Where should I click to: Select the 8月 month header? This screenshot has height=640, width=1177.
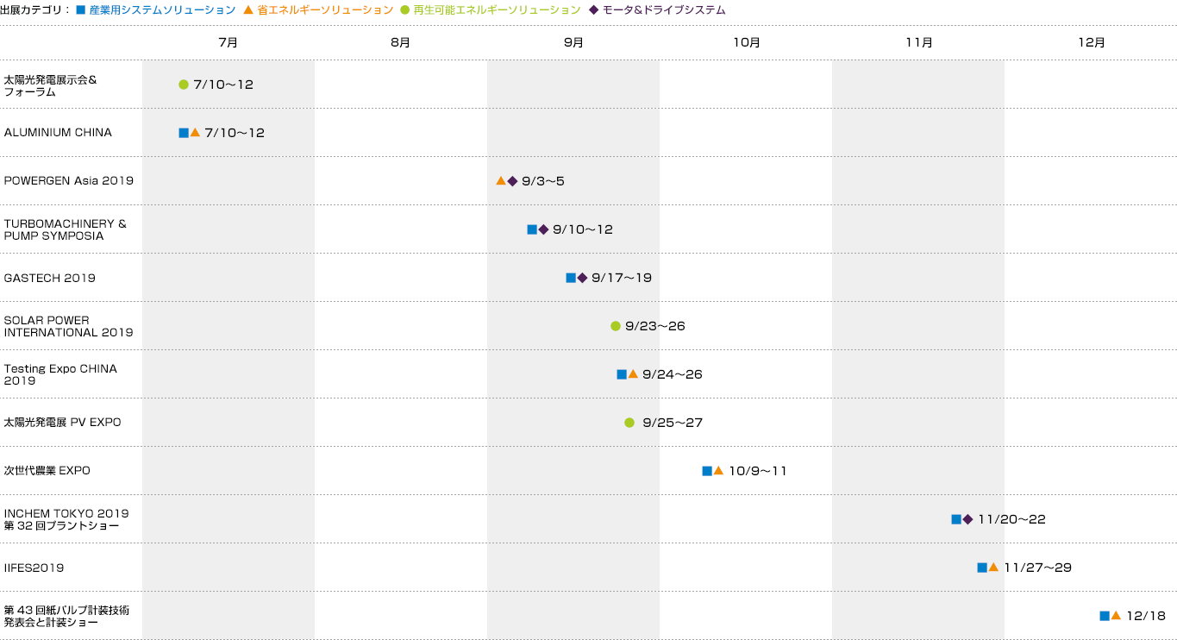coord(400,42)
